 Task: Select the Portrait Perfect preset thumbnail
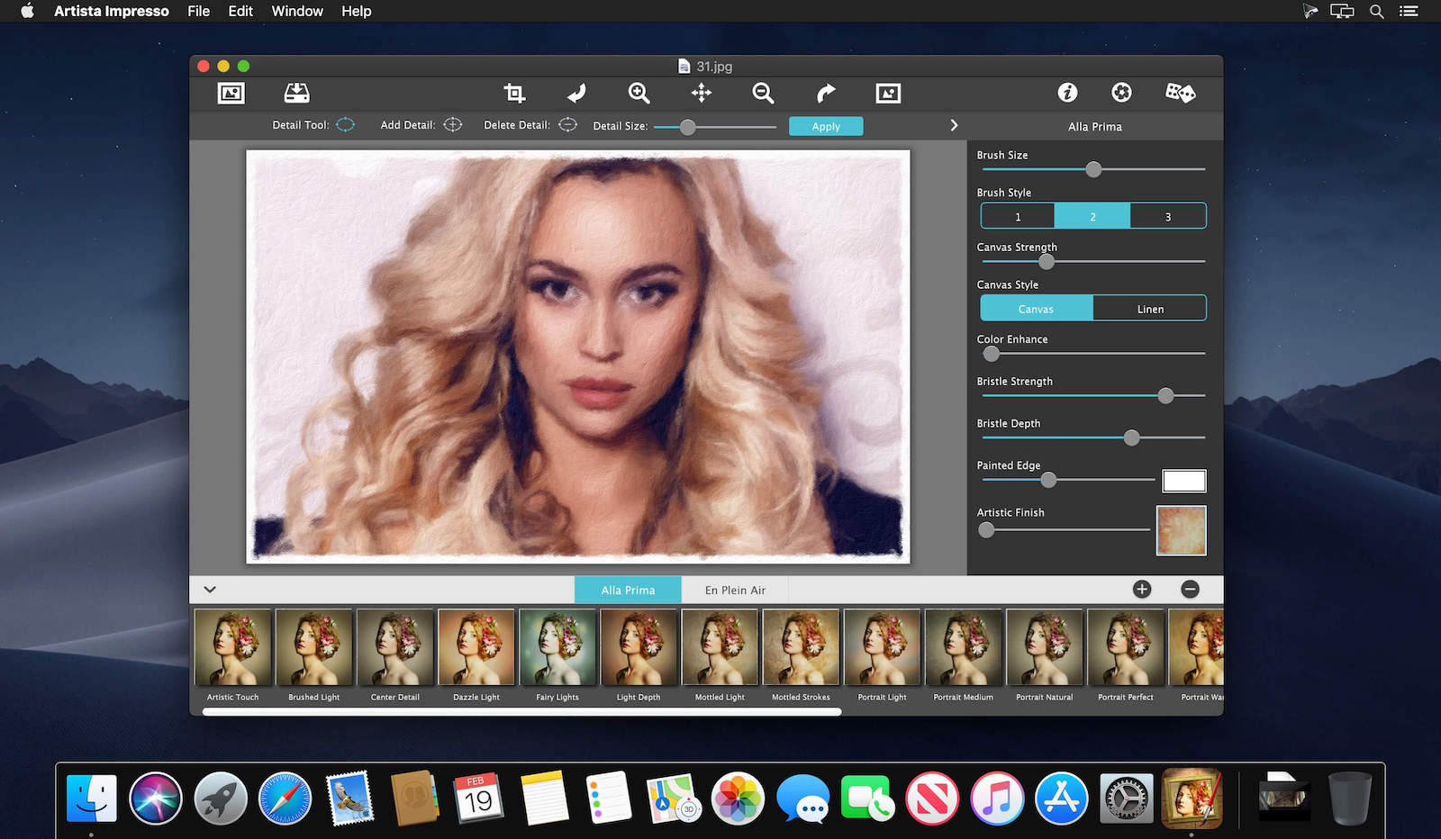click(1126, 647)
